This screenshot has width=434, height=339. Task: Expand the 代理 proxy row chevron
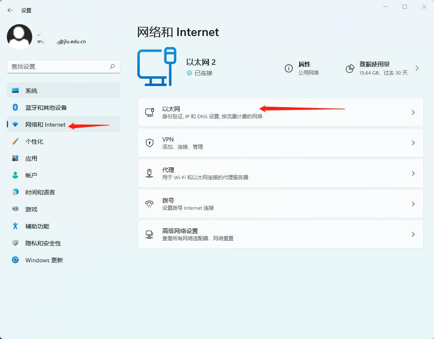(x=413, y=173)
